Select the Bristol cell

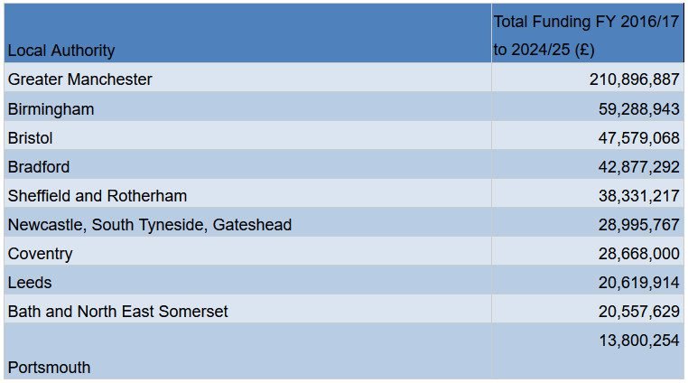31,138
